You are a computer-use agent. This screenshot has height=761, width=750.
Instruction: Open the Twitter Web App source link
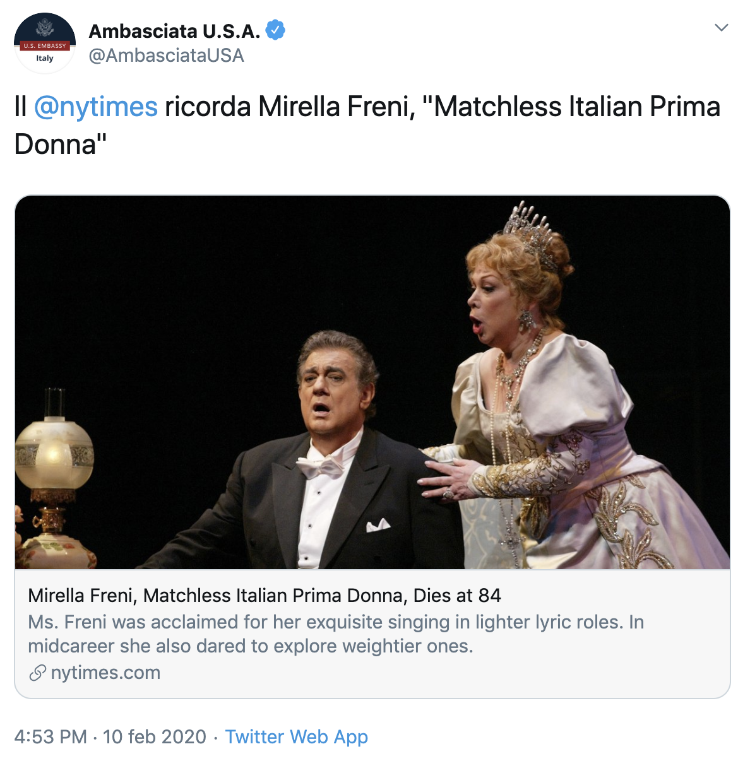296,736
